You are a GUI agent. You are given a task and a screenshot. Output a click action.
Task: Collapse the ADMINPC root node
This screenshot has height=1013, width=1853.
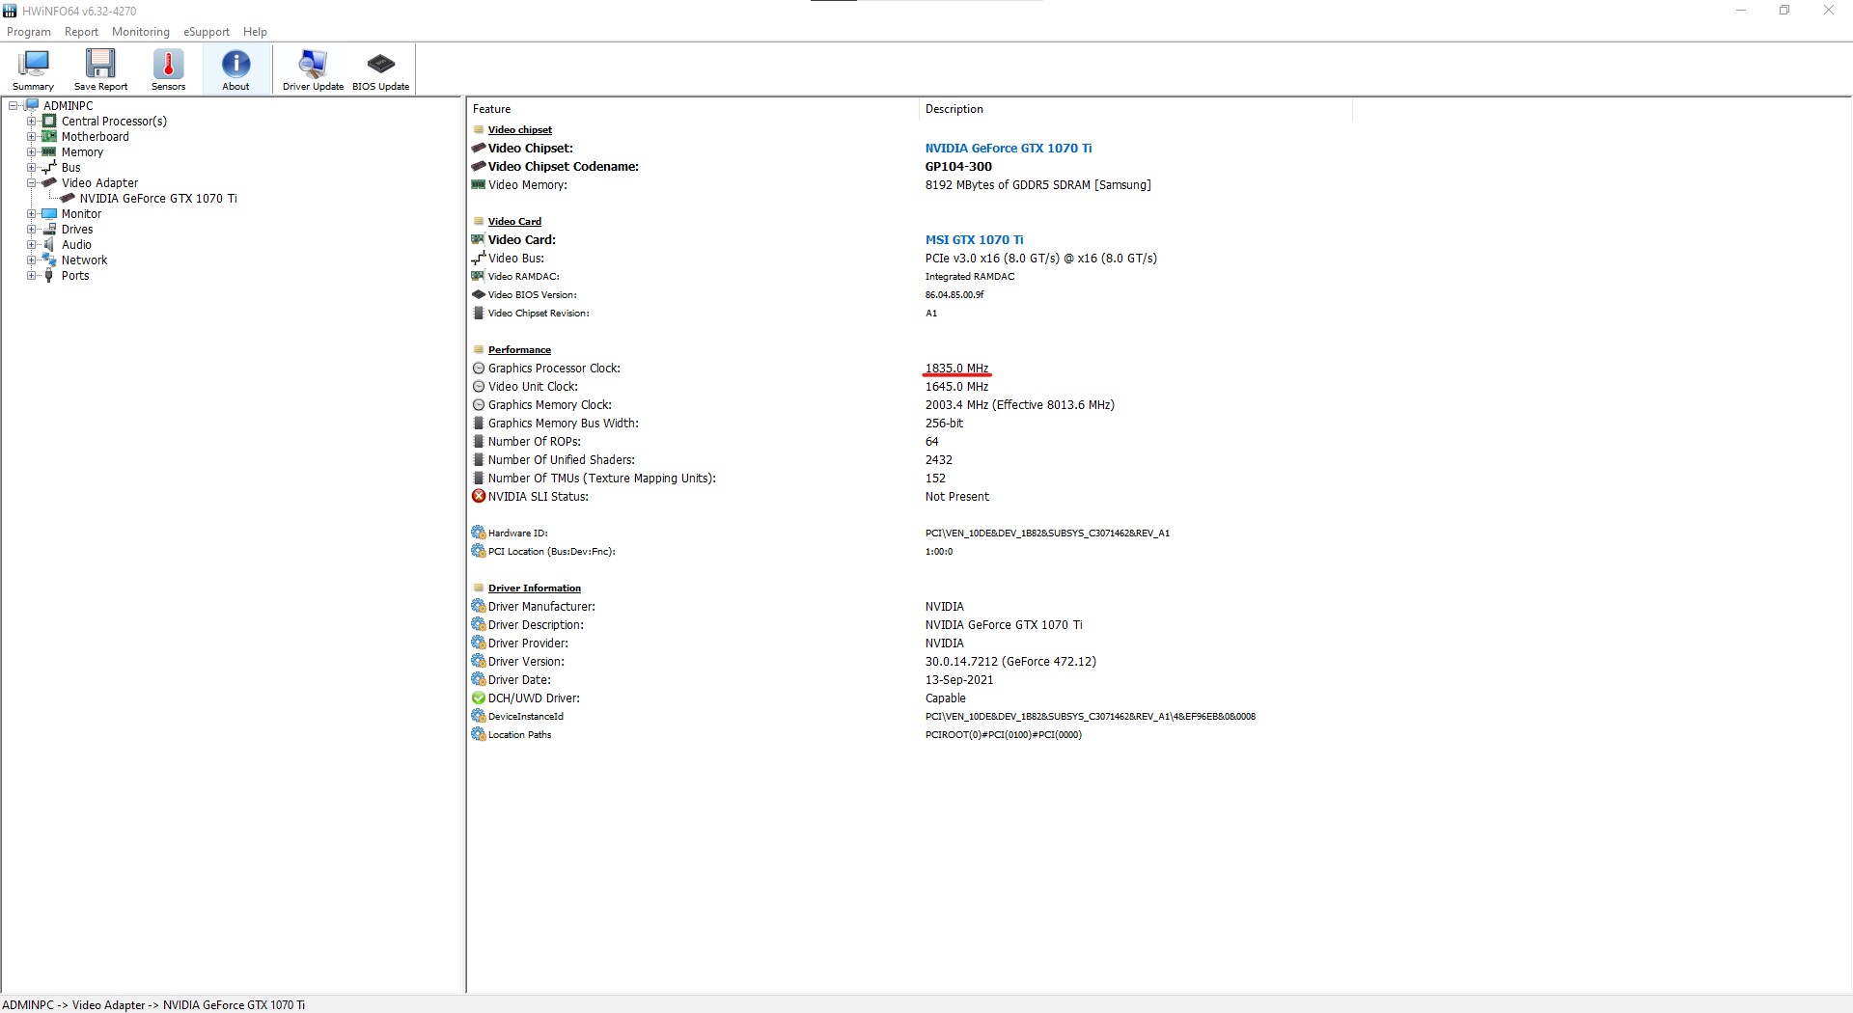14,105
